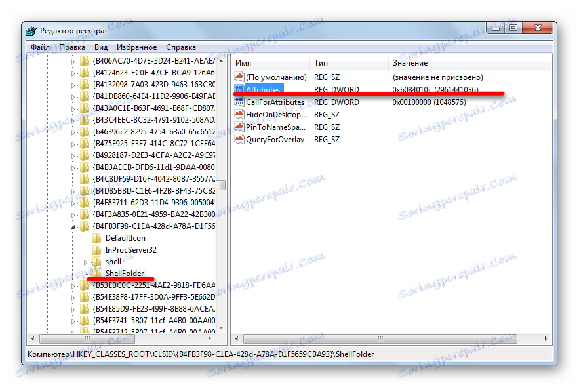Select the {B54E85D9-FE23 key
Viewport: 579px width, 387px height.
click(153, 309)
